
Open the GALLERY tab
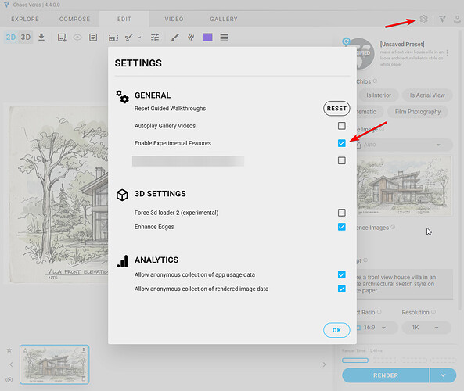tap(224, 20)
